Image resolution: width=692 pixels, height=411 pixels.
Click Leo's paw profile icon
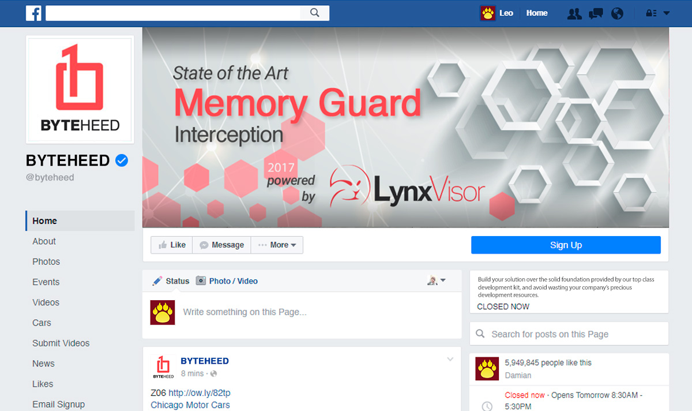(x=488, y=13)
